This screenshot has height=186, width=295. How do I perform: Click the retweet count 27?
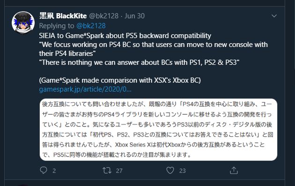coord(119,170)
